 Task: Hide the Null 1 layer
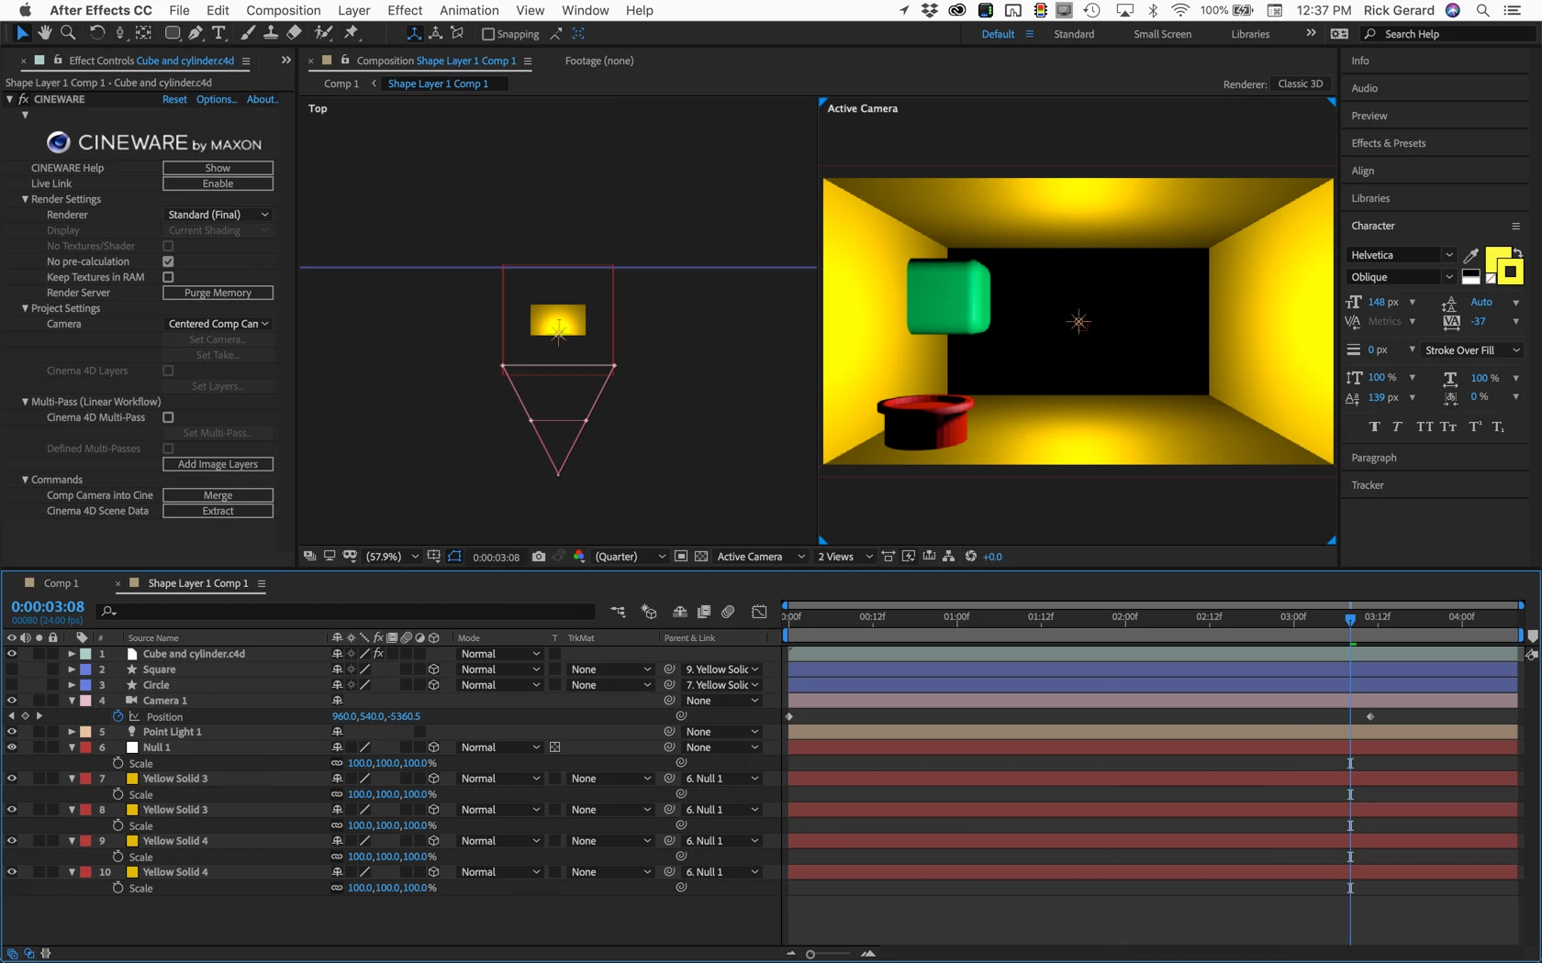click(12, 747)
